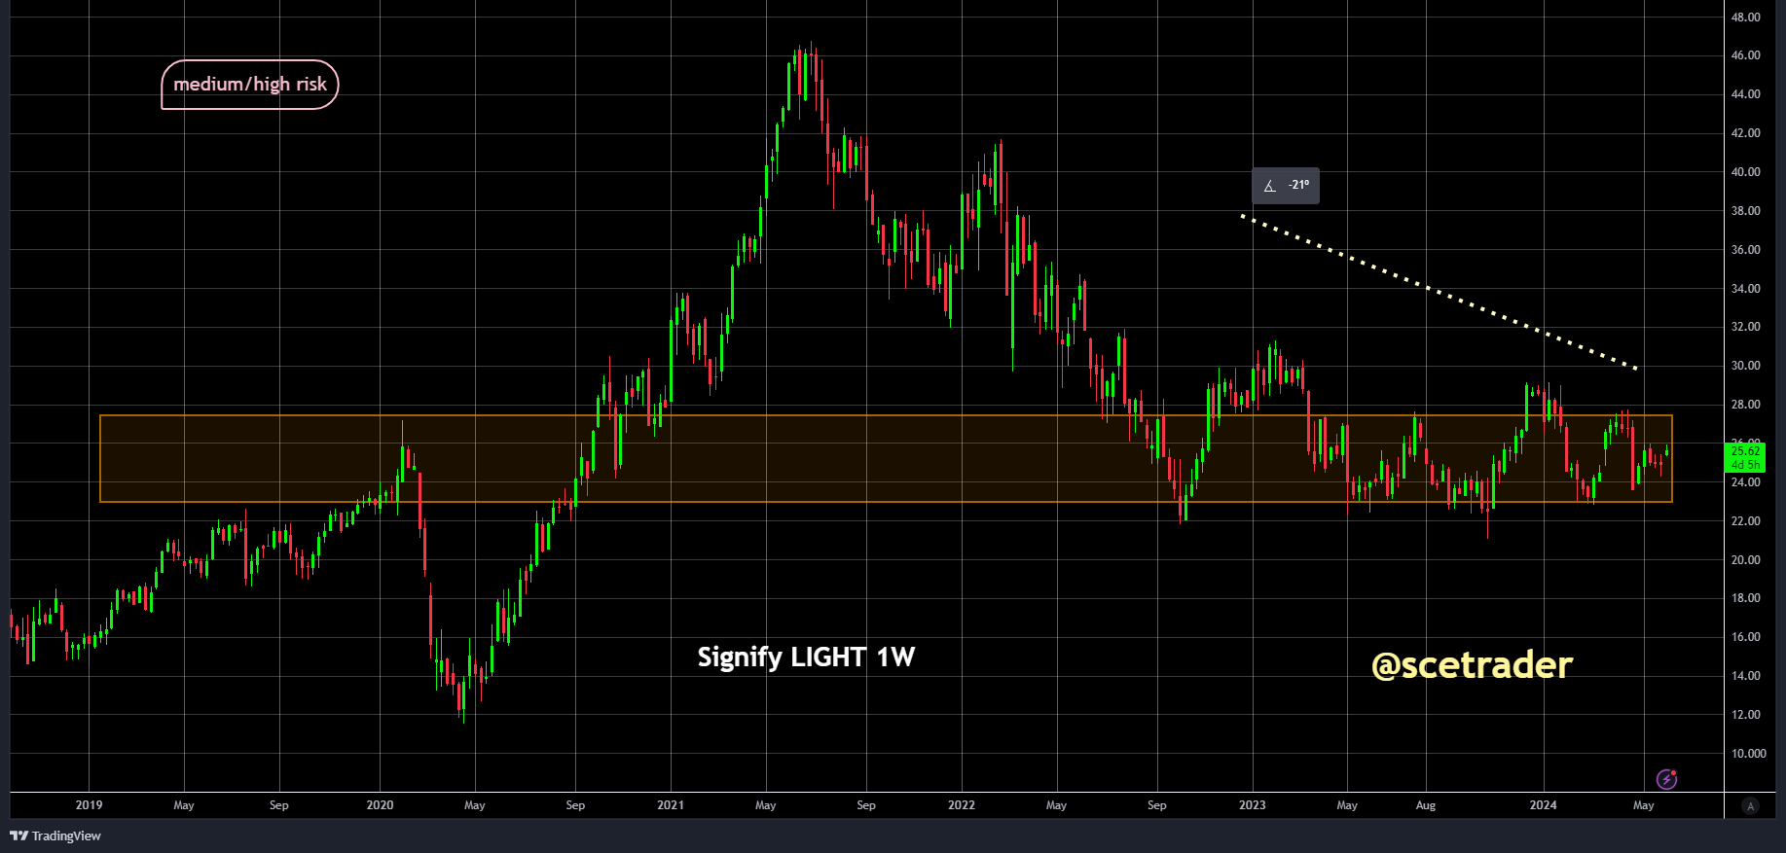This screenshot has width=1786, height=853.
Task: Open the TradingView logo link
Action: click(55, 835)
